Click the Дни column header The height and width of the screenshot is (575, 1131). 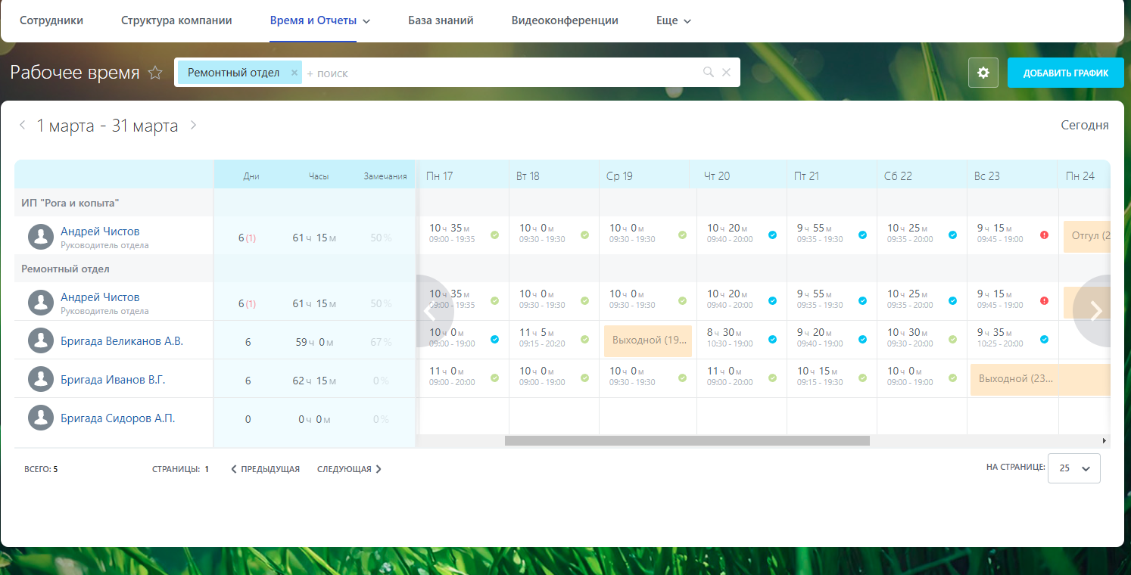coord(251,176)
